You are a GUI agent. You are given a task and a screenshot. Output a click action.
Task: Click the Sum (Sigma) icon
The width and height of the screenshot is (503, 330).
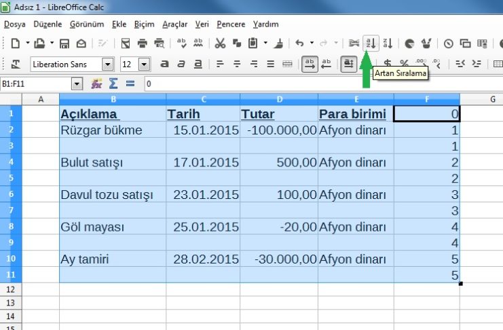pyautogui.click(x=113, y=84)
